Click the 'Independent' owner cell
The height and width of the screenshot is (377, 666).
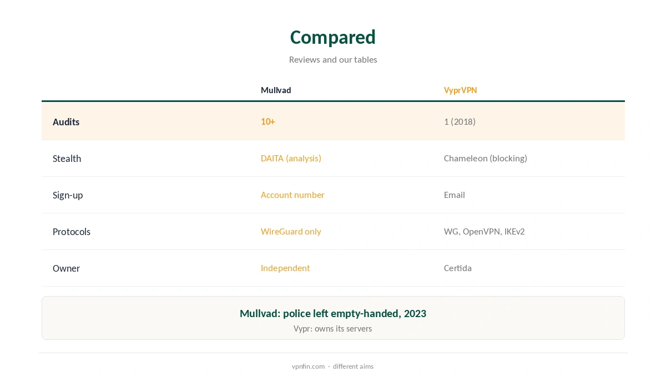285,268
